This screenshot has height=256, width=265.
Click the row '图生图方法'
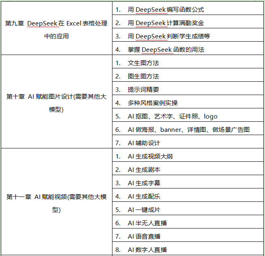click(188, 75)
